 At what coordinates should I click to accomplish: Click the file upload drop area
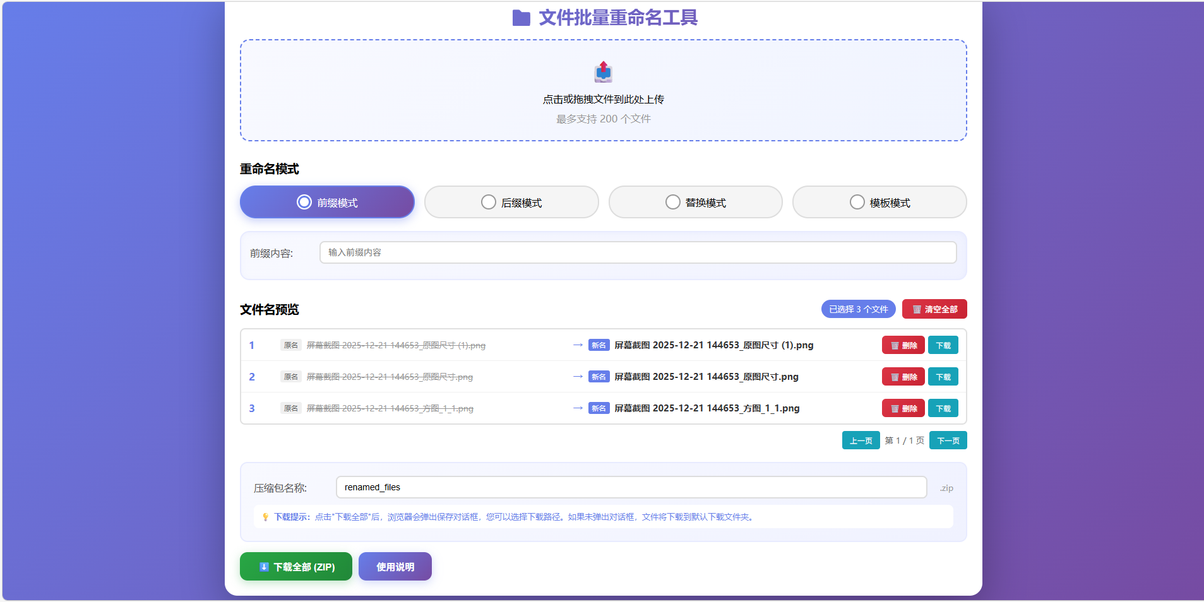(602, 90)
